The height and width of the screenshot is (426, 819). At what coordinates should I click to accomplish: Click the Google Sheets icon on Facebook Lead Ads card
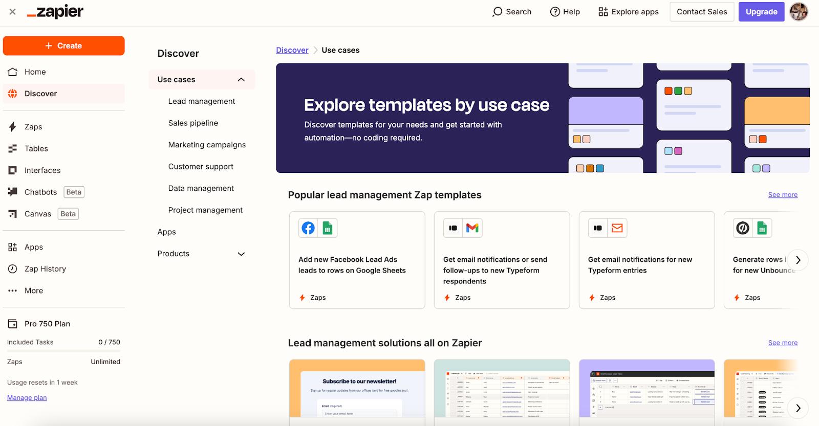pos(328,228)
